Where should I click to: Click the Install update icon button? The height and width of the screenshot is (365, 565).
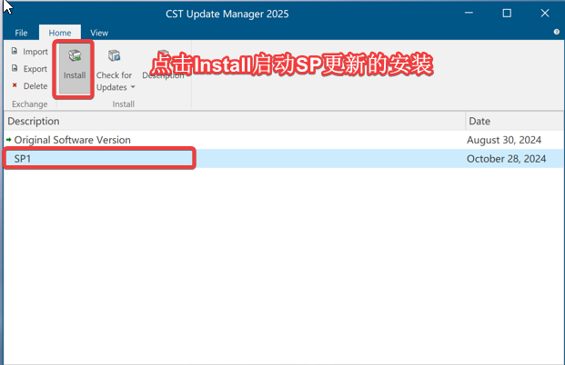(75, 68)
